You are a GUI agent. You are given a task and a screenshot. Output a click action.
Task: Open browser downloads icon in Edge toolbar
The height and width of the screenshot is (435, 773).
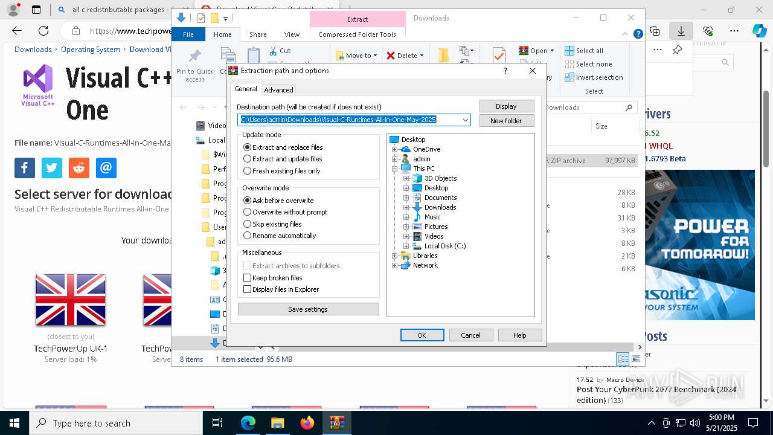pyautogui.click(x=681, y=31)
